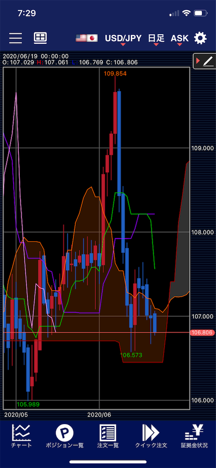Tap the 108.000 price axis label
Viewport: 216px width, 468px height.
[203, 232]
